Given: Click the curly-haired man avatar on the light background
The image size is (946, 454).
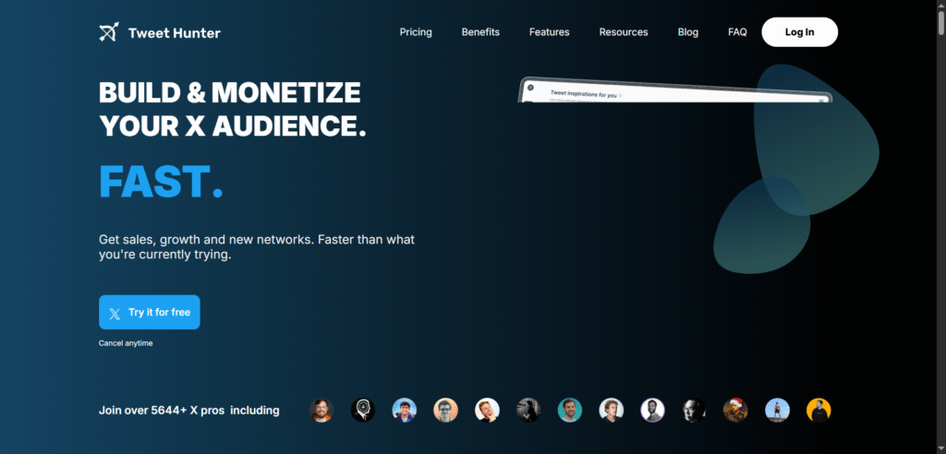Looking at the screenshot, I should (612, 411).
